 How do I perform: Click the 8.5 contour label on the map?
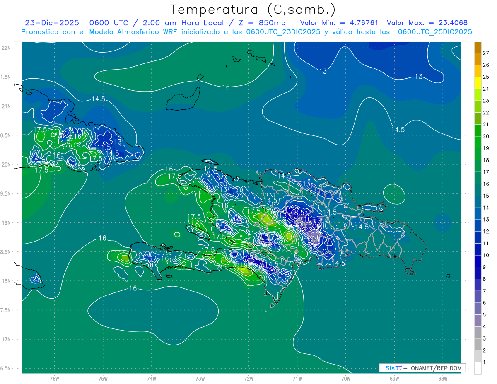click(299, 213)
